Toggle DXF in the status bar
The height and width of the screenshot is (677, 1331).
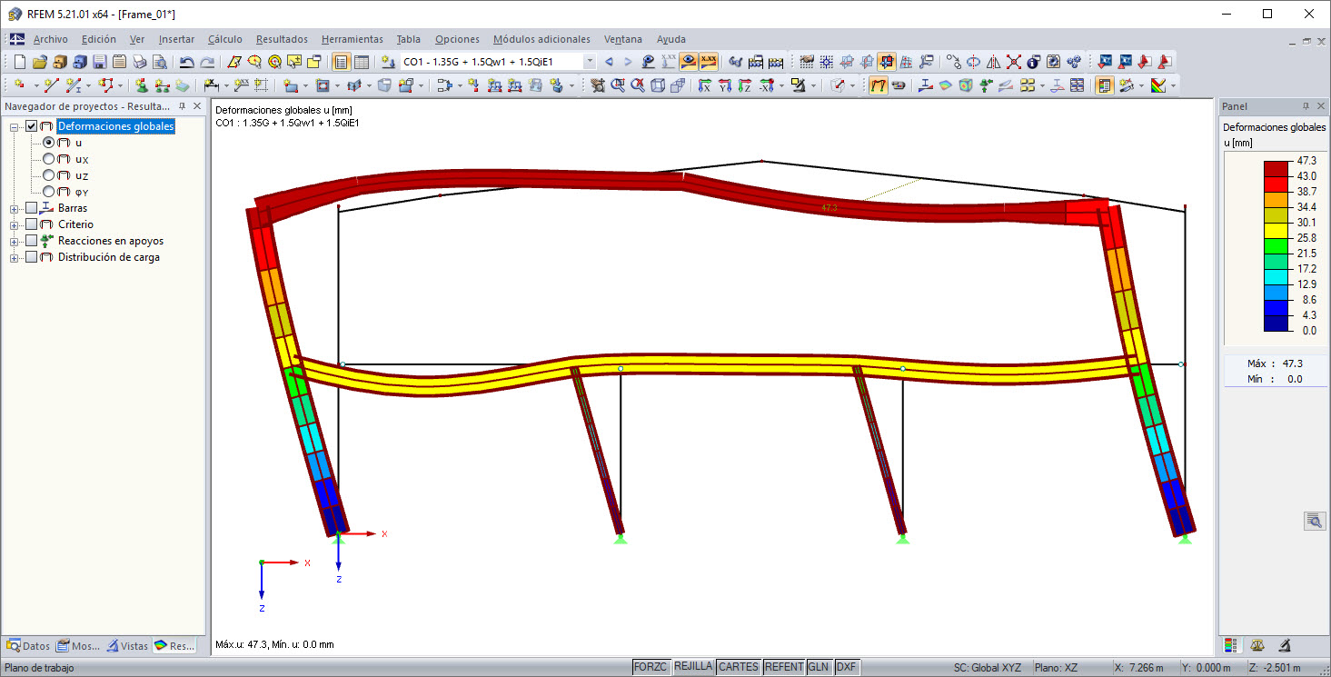pyautogui.click(x=847, y=667)
